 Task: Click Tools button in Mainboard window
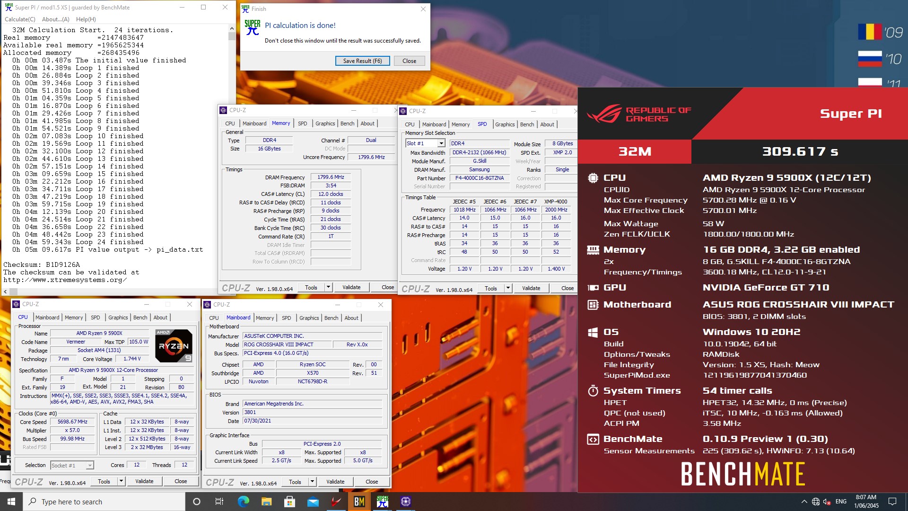pyautogui.click(x=295, y=482)
